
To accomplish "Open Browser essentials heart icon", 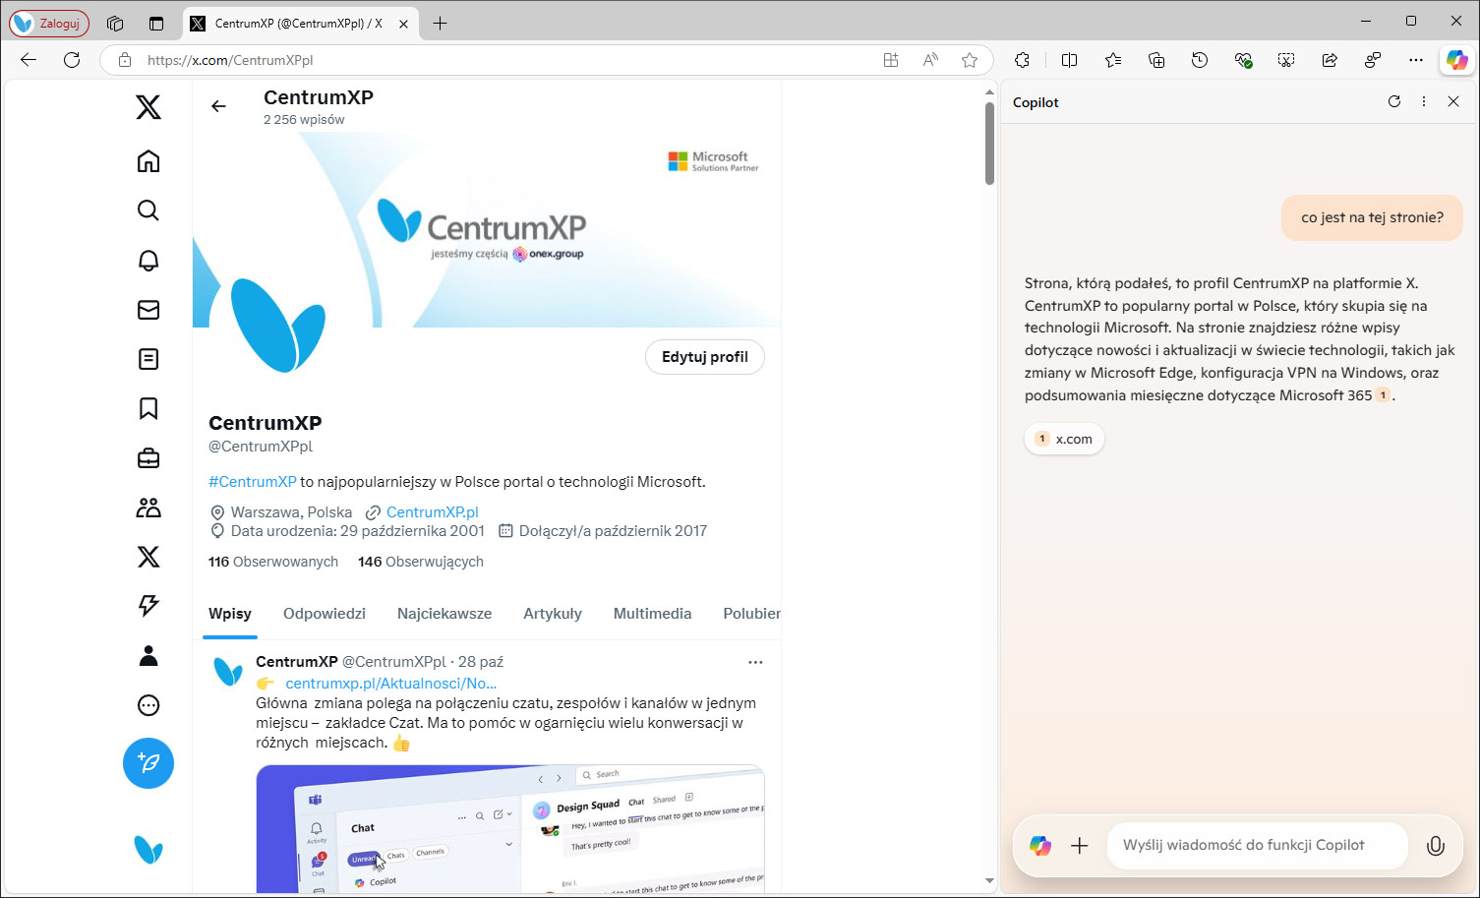I will coord(1243,60).
